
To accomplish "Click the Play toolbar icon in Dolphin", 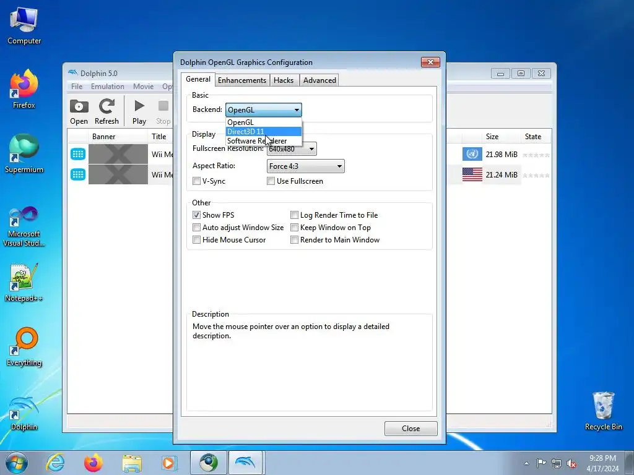I will [x=139, y=111].
